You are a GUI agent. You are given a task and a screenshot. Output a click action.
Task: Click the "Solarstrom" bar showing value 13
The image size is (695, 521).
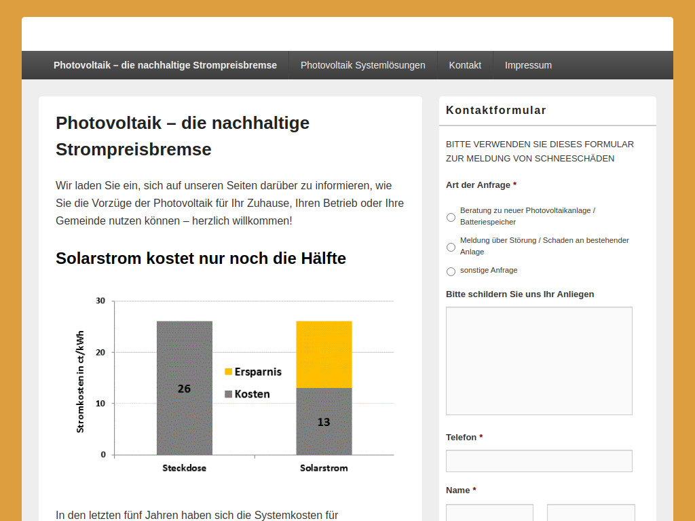tap(324, 421)
